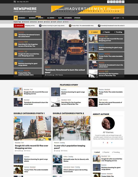The width and height of the screenshot is (138, 177).
Task: Open the Newsbeat popular tag
Action: pos(26,22)
